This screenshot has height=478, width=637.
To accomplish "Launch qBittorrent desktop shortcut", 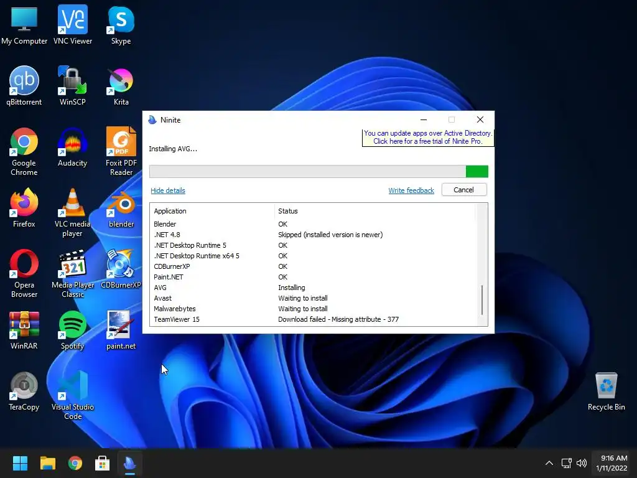I will pos(24,85).
